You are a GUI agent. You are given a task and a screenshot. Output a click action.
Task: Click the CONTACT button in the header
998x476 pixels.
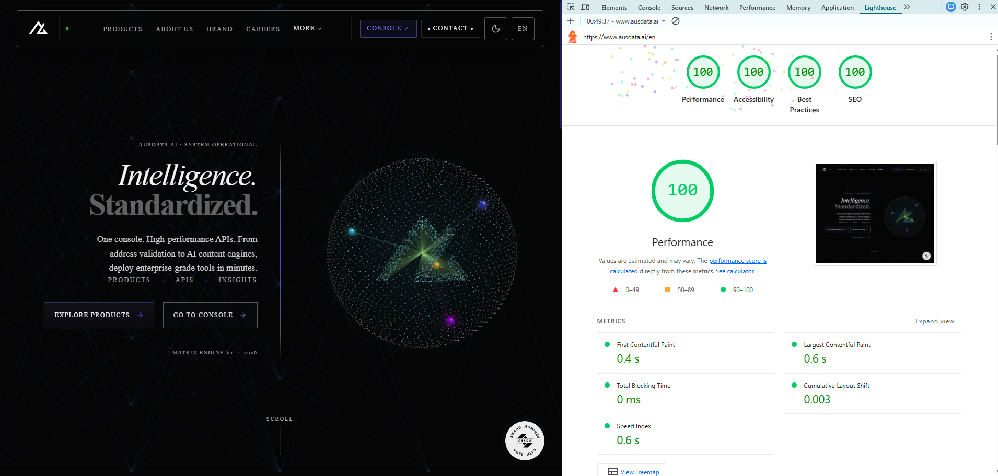(x=450, y=29)
